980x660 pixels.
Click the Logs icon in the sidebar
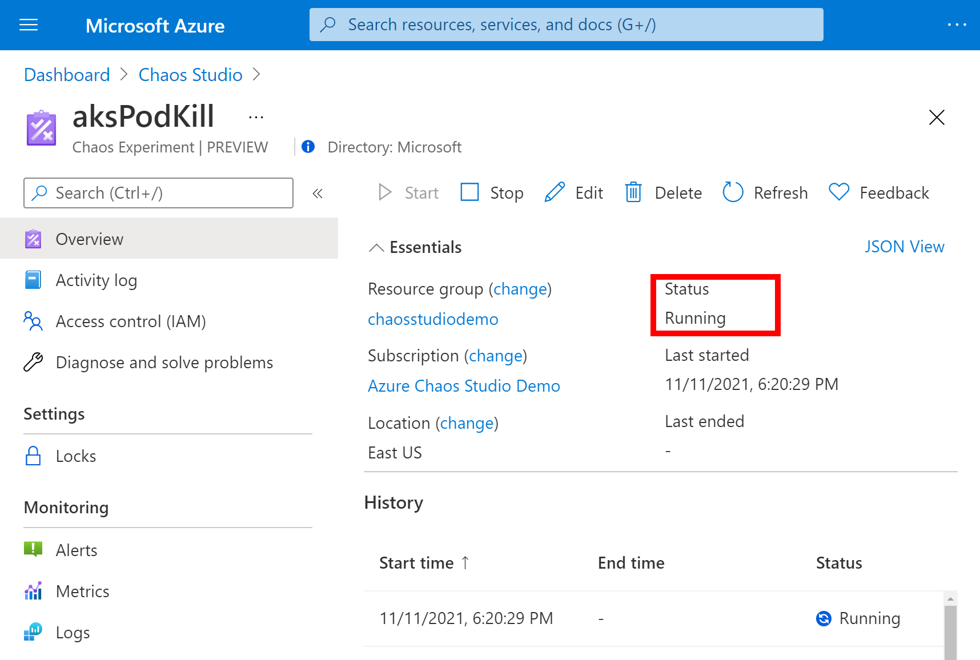pyautogui.click(x=33, y=632)
